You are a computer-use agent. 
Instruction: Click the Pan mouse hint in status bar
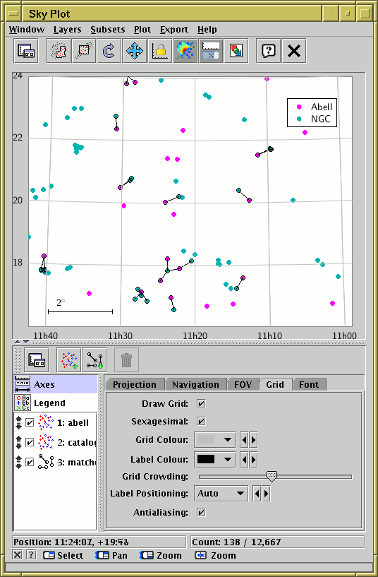click(x=111, y=555)
